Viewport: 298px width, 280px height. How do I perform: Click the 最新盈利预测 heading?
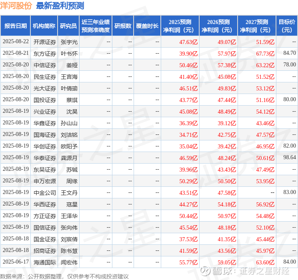[x=60, y=6]
